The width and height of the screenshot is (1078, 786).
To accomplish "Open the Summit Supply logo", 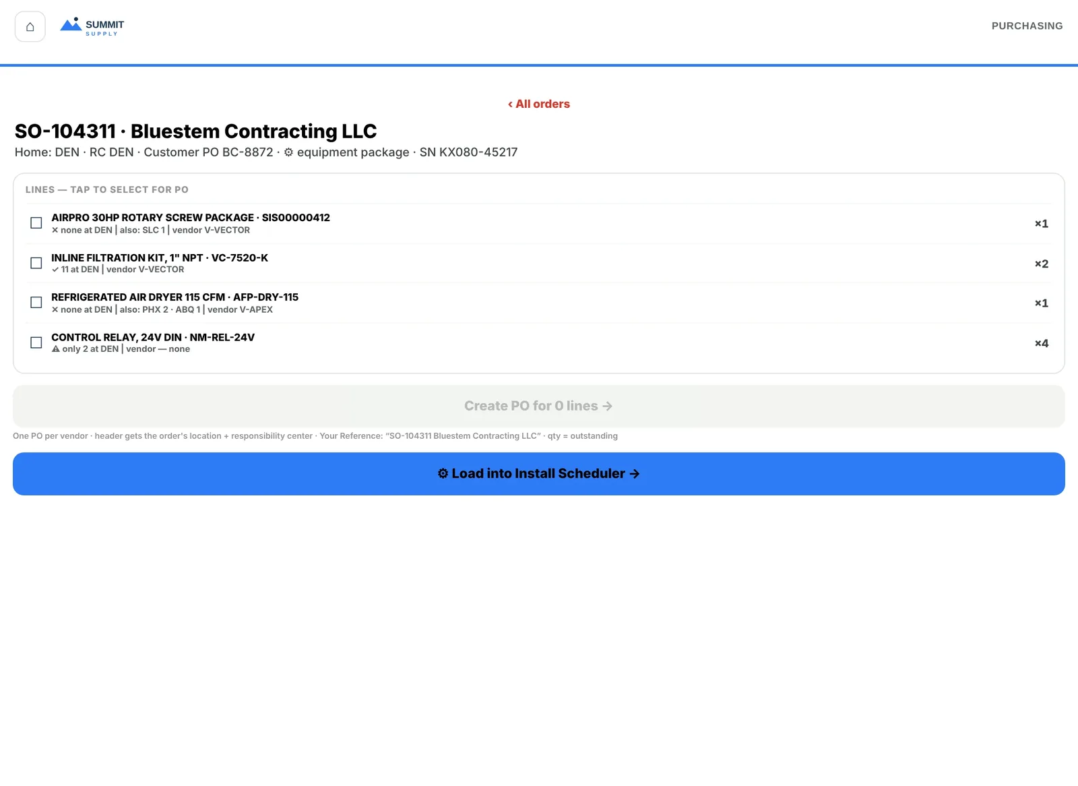I will point(92,27).
